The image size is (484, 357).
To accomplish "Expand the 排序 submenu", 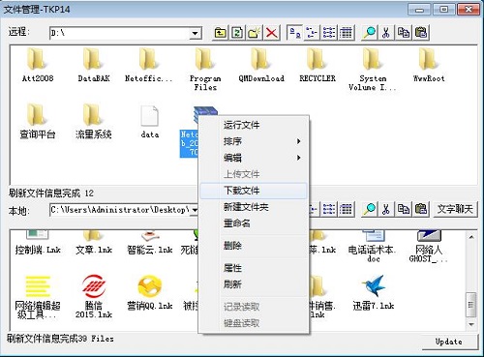I will (x=254, y=141).
